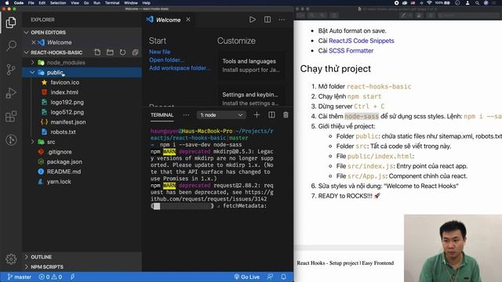Select terminal from '1: node' dropdown
This screenshot has width=502, height=282.
(221, 115)
